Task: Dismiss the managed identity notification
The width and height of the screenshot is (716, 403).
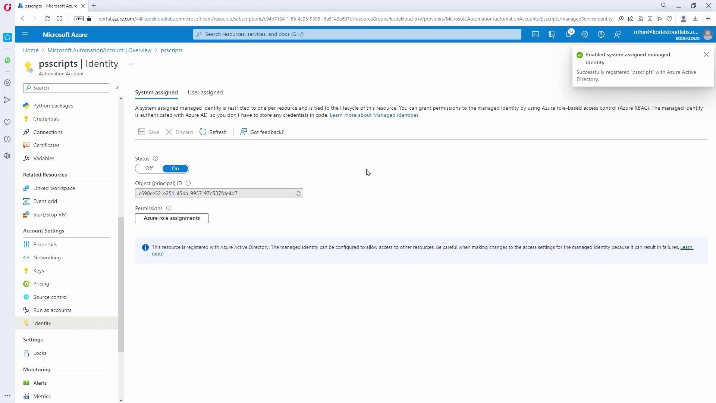Action: pos(706,54)
